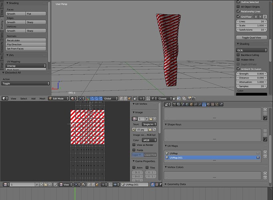Select Face select mode in 3D header
Viewport: 273px width, 200px height.
129,99
